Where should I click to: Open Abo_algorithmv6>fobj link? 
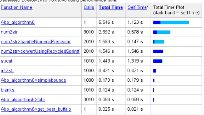(x=23, y=100)
